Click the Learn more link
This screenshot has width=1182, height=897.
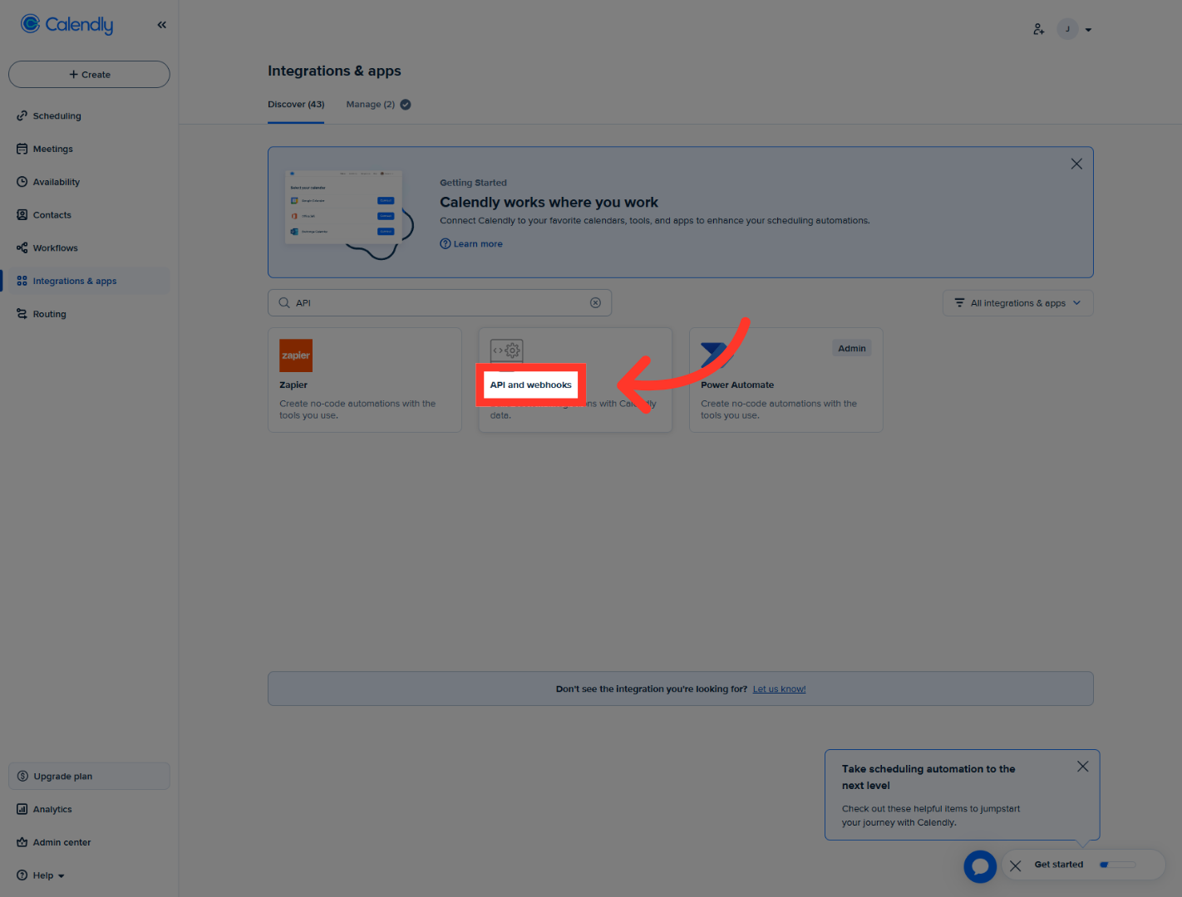pos(471,244)
